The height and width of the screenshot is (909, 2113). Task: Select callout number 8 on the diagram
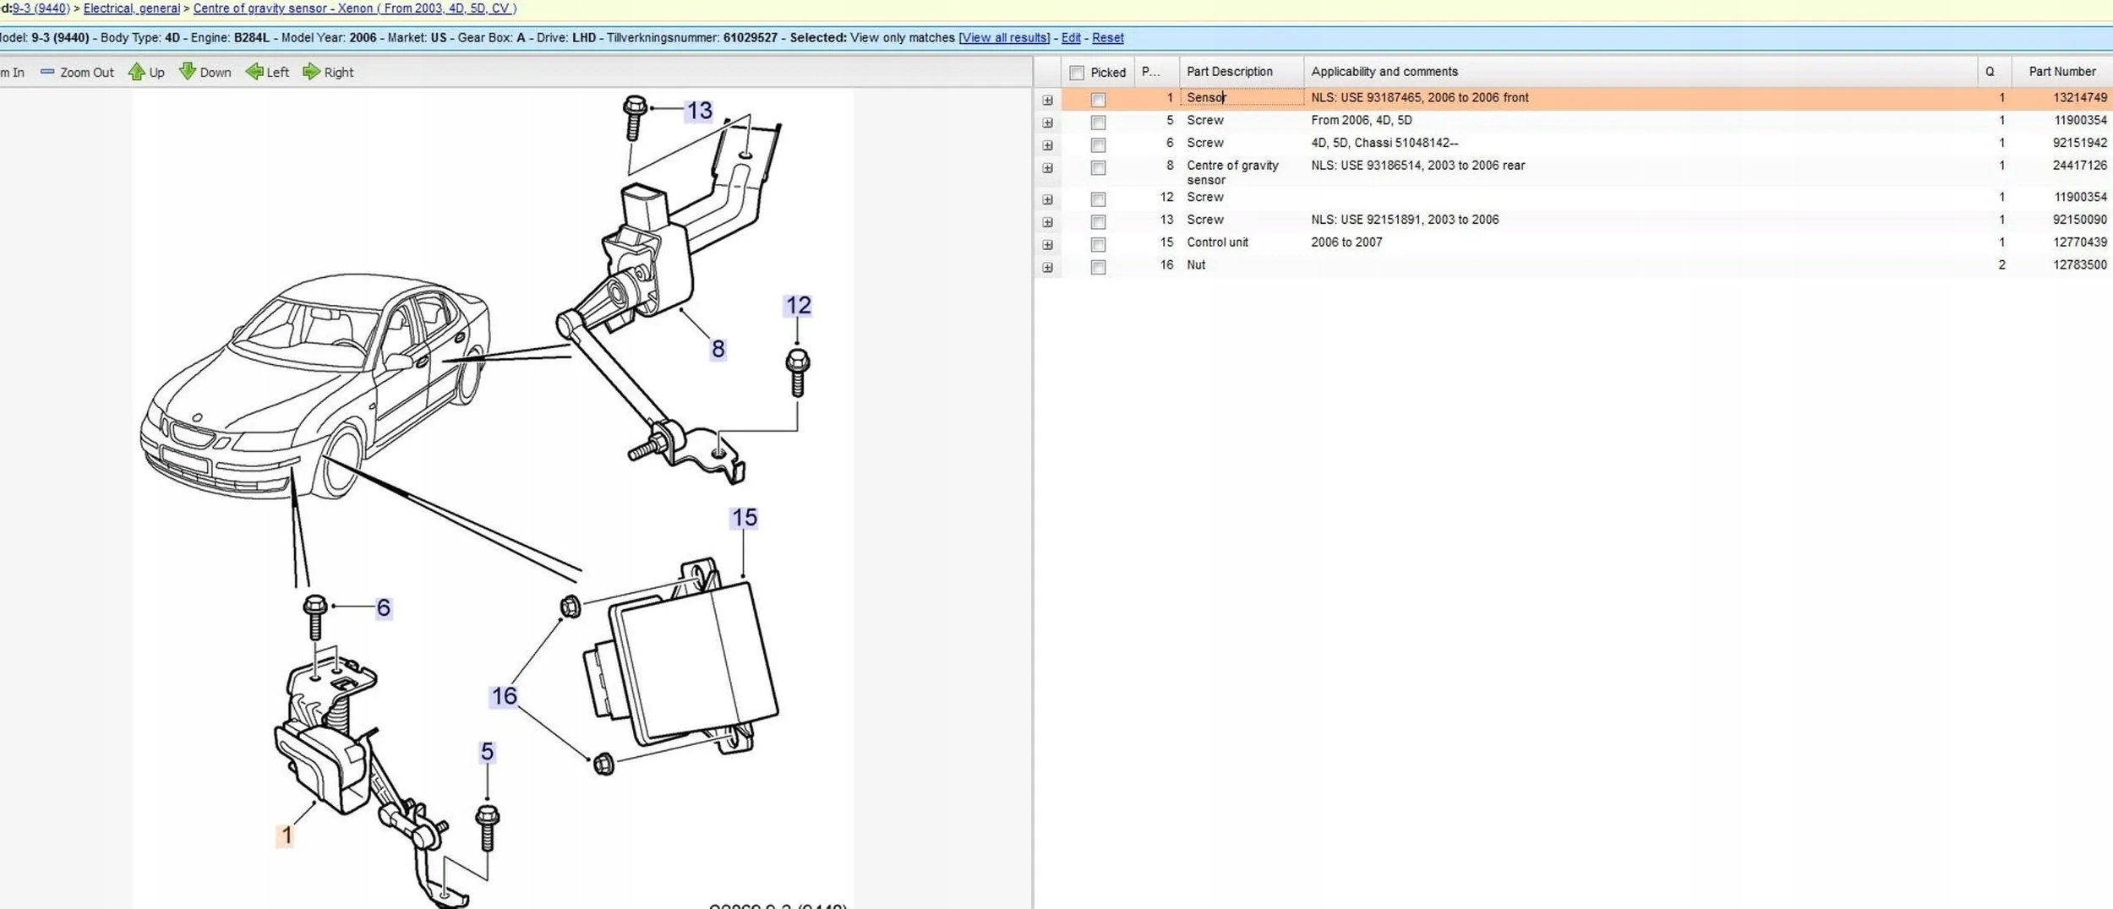point(718,349)
